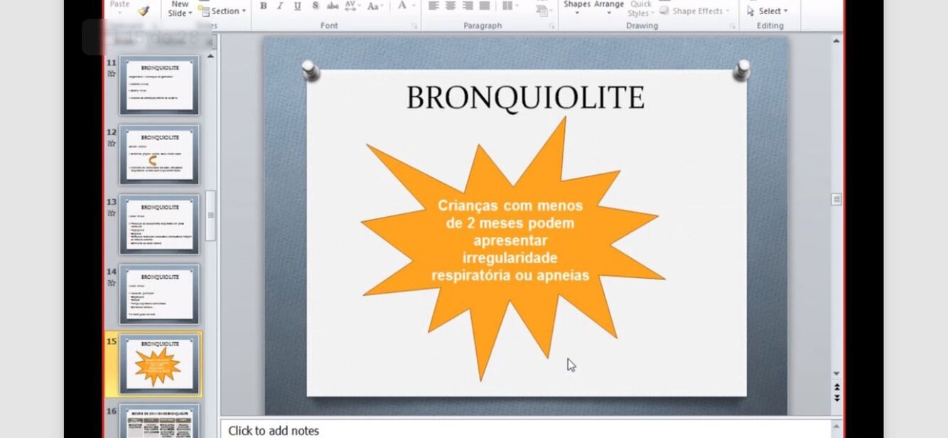Screen dimensions: 948x438
Task: Open the Font dialog launcher
Action: click(x=414, y=26)
